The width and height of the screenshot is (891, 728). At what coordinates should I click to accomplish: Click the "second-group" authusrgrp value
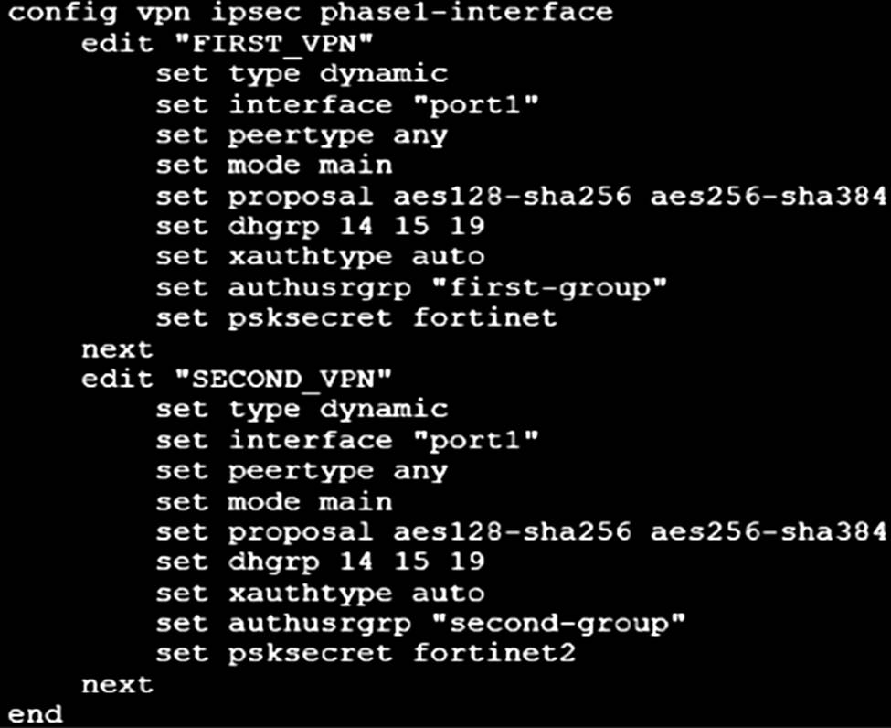click(x=548, y=623)
